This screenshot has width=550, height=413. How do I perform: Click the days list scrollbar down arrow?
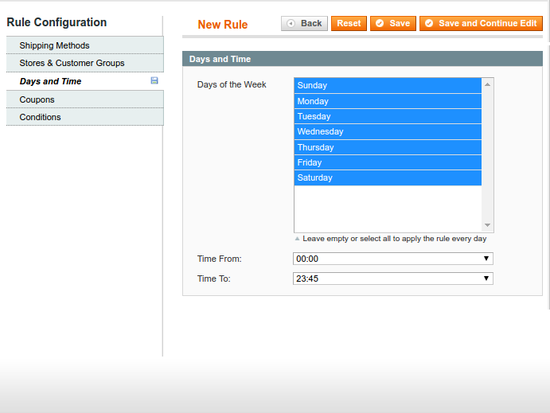(x=488, y=226)
